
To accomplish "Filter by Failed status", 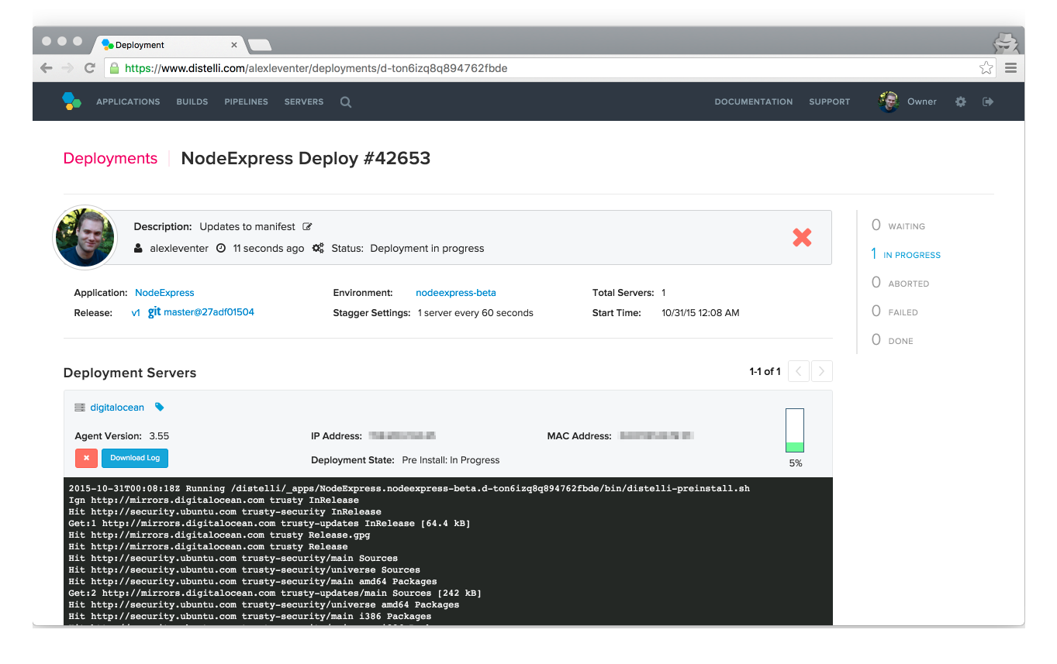I will coord(895,311).
